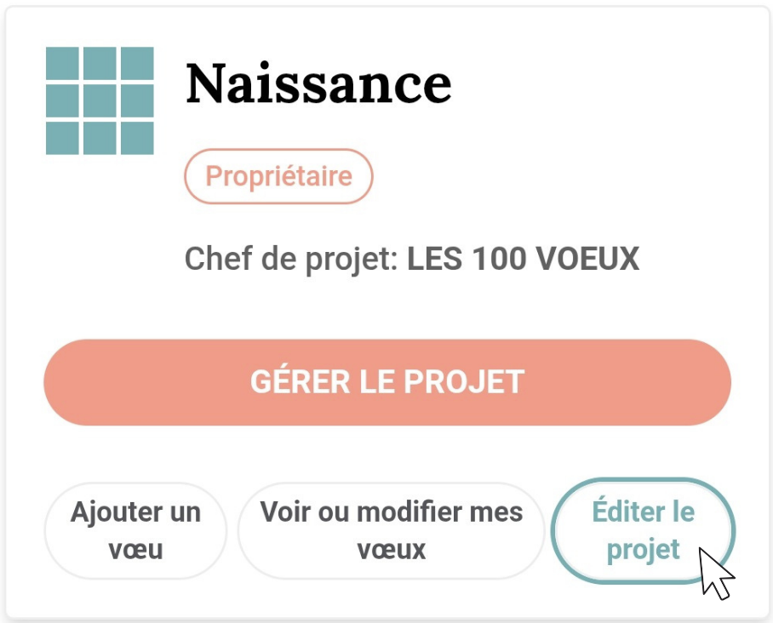View or modify my wishes
Screen dimensions: 773x623
pyautogui.click(x=391, y=531)
